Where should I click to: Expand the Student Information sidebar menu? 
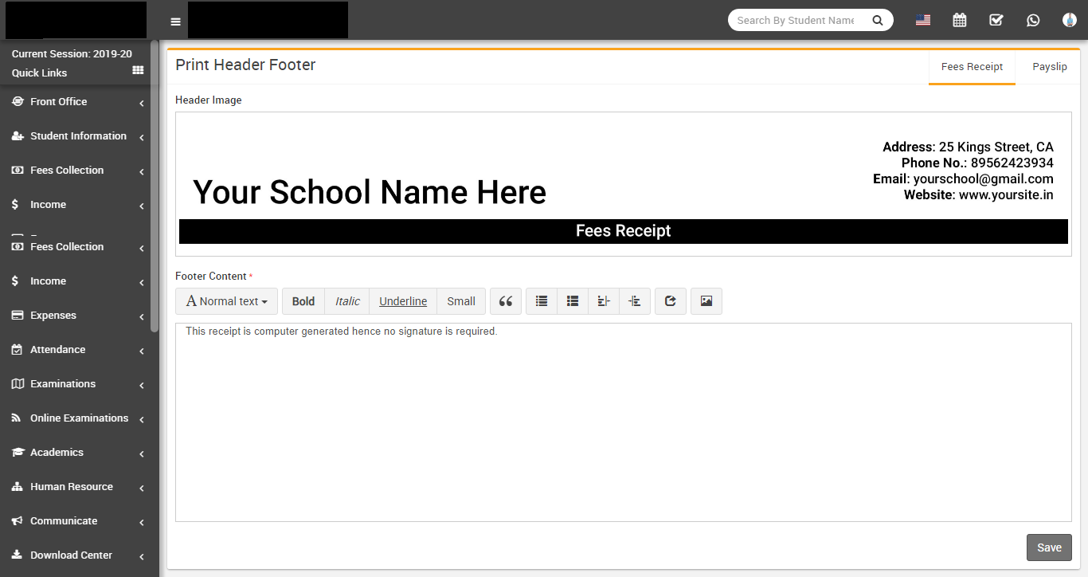pos(78,136)
